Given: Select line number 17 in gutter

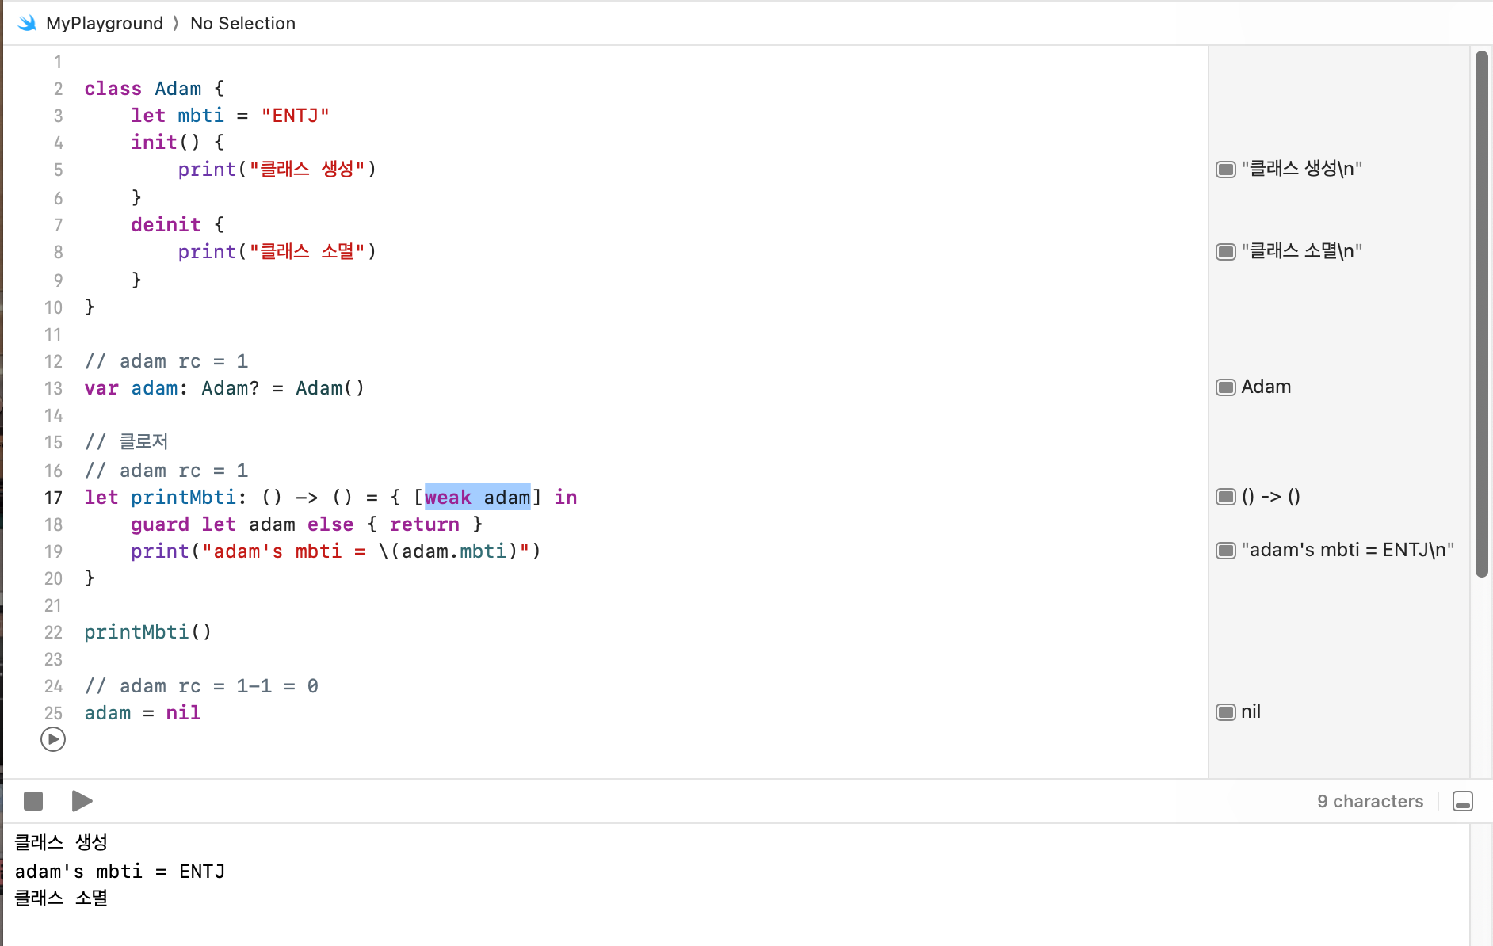Looking at the screenshot, I should (x=53, y=498).
